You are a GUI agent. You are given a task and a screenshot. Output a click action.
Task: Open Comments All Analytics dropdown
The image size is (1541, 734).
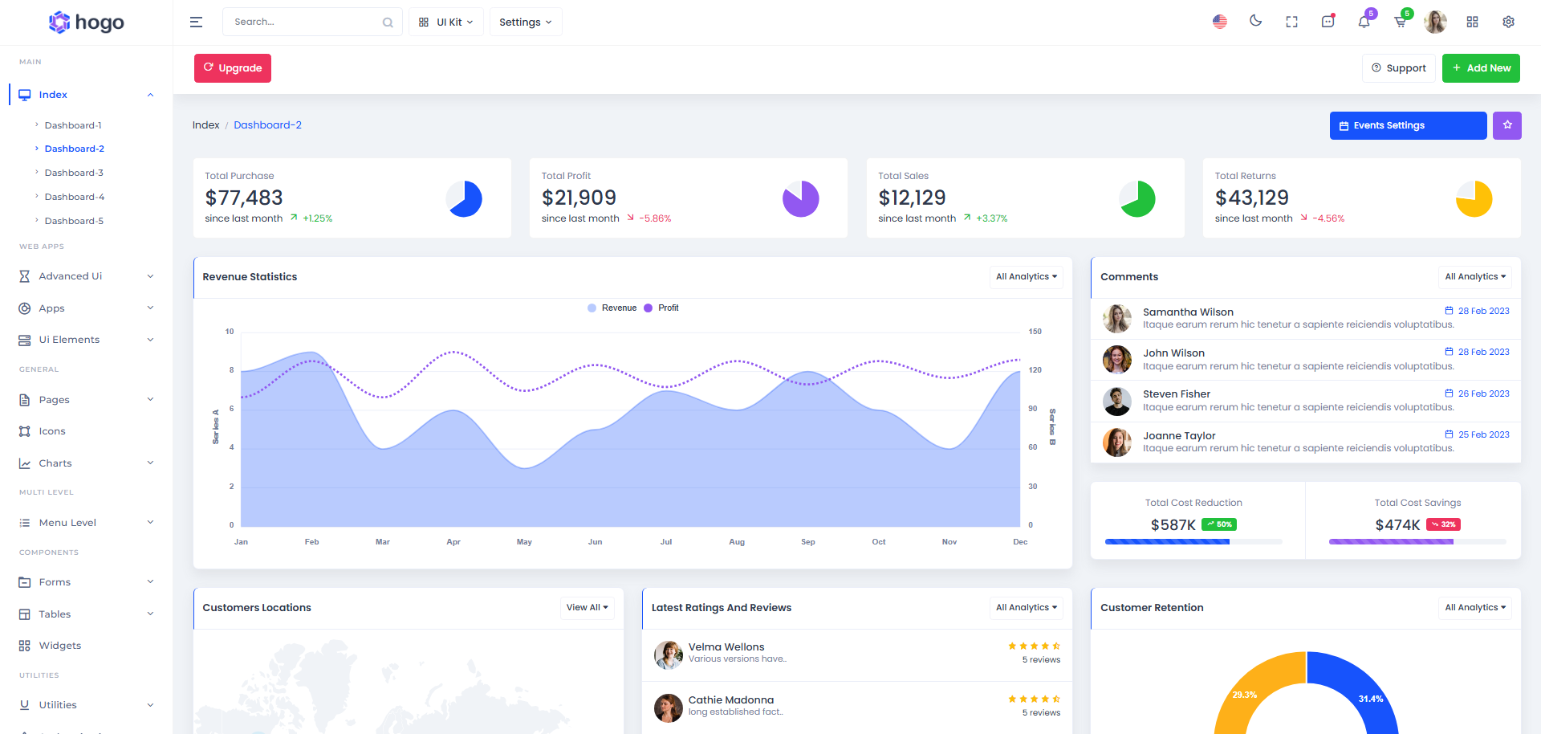tap(1475, 276)
